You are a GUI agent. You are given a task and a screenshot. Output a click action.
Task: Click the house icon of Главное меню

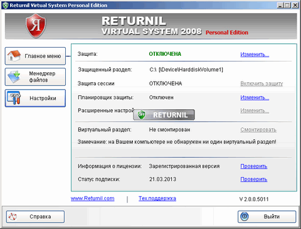(14, 56)
